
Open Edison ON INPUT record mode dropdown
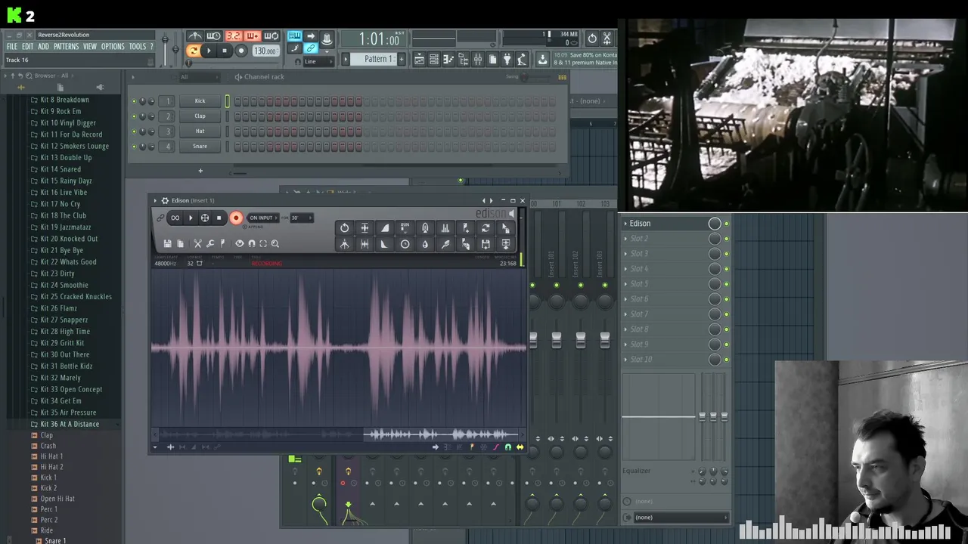point(263,218)
